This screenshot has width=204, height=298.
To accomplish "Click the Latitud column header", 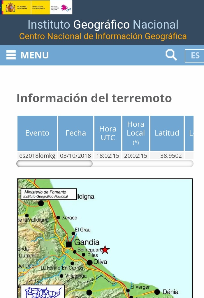I will coord(167,133).
